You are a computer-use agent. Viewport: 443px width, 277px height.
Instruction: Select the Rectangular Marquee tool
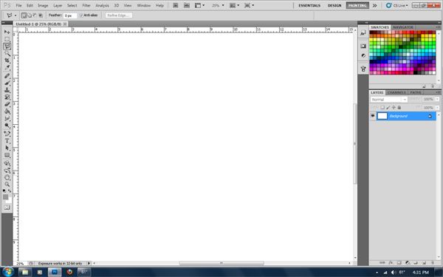click(7, 39)
